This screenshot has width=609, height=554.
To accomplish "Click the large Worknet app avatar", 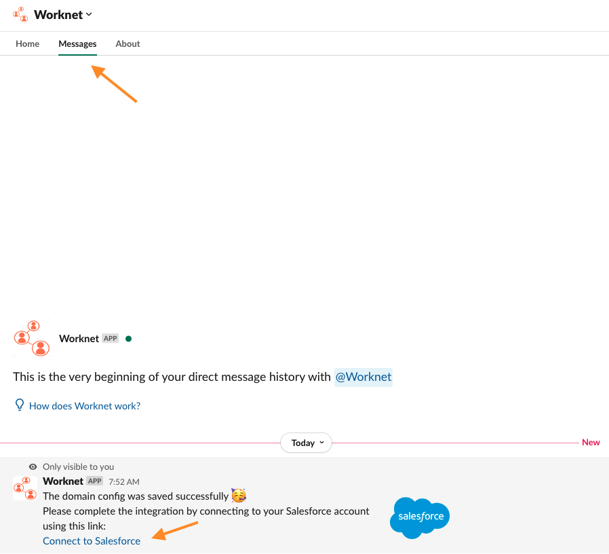I will tap(32, 338).
